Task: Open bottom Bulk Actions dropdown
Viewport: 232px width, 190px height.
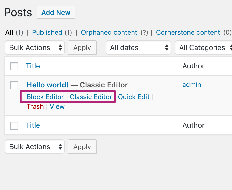Action: 35,147
